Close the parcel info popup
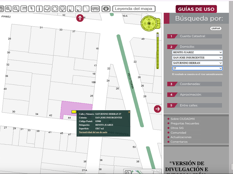The width and height of the screenshot is (233, 174). click(x=129, y=112)
